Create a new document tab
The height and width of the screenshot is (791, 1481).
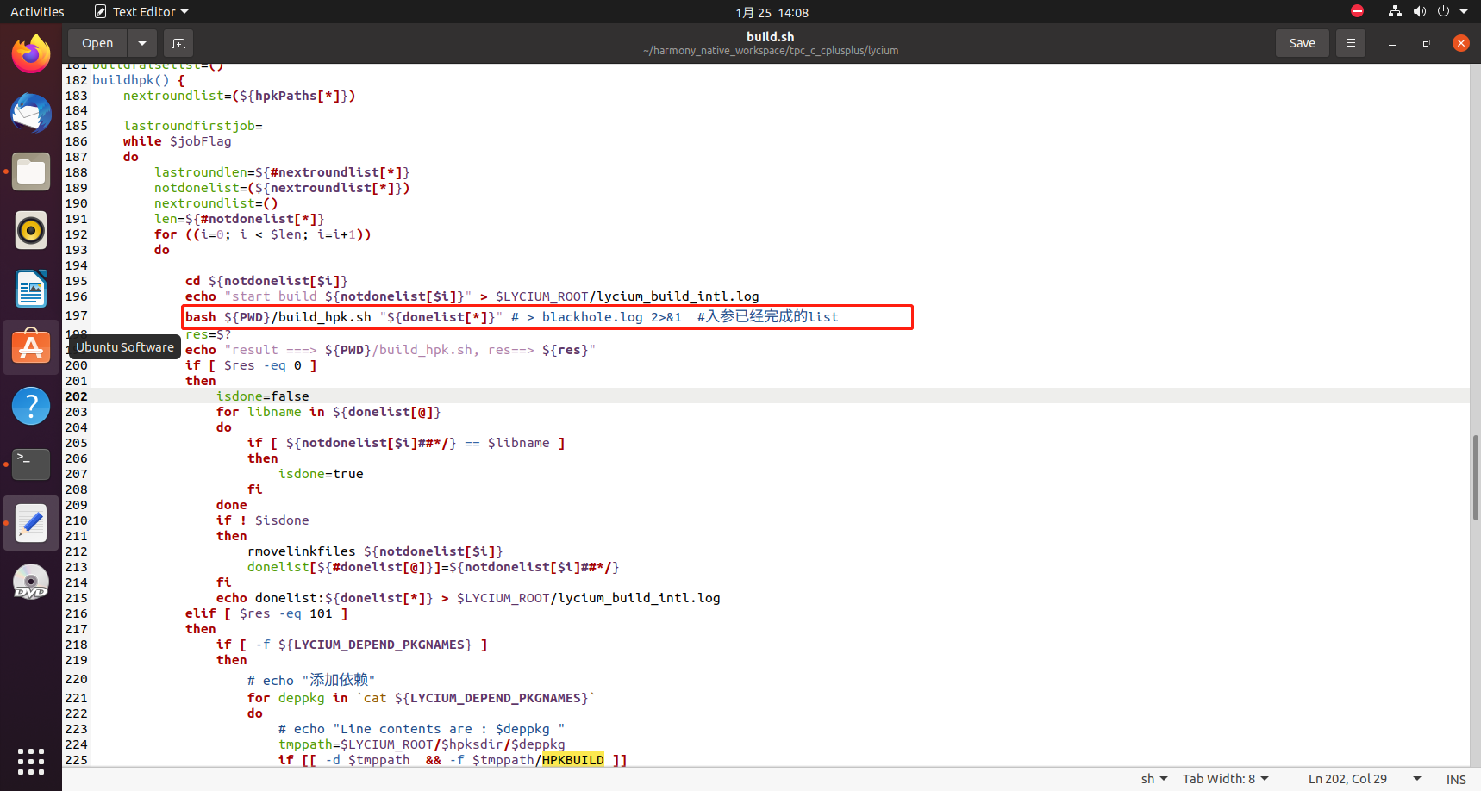178,43
